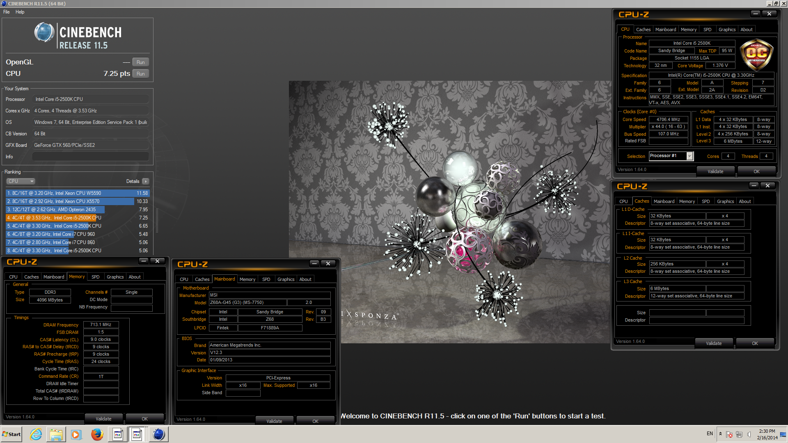Click BIOS brand American Megatrends field
Viewport: 788px width, 443px height.
coord(270,345)
